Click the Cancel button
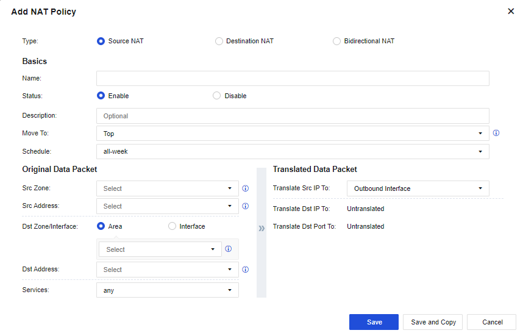Viewport: 523px width, 333px height. (x=492, y=322)
